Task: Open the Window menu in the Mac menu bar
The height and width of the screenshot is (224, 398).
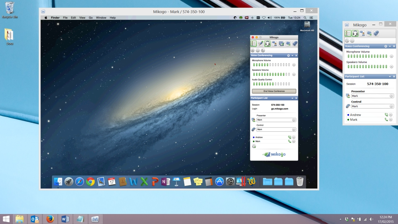Action: pos(101,18)
